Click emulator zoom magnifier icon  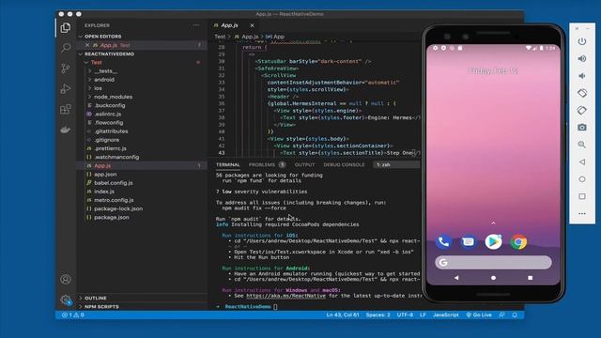click(582, 145)
